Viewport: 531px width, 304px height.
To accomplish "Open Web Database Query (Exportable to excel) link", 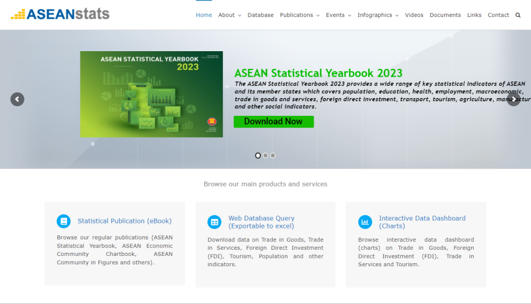I will pos(261,222).
